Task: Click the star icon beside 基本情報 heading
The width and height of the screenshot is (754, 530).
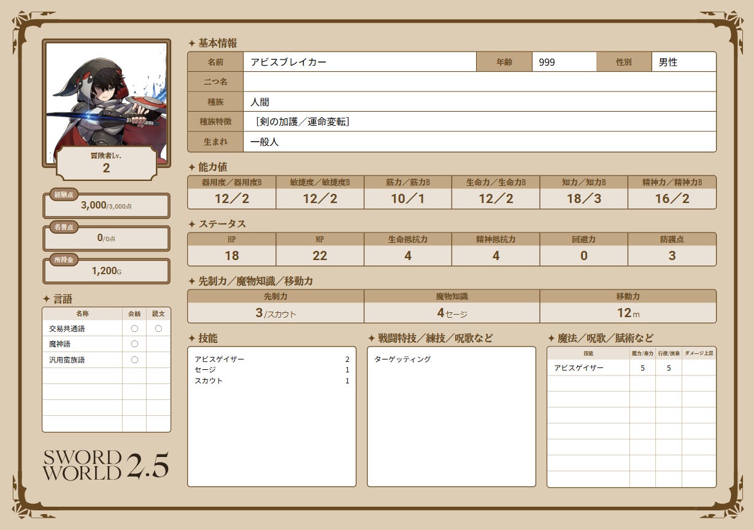Action: [192, 44]
